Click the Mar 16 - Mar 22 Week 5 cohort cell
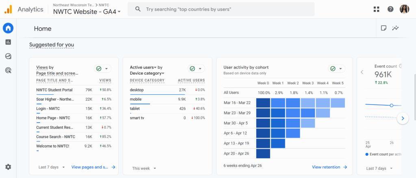This screenshot has width=416, height=178. [x=338, y=103]
